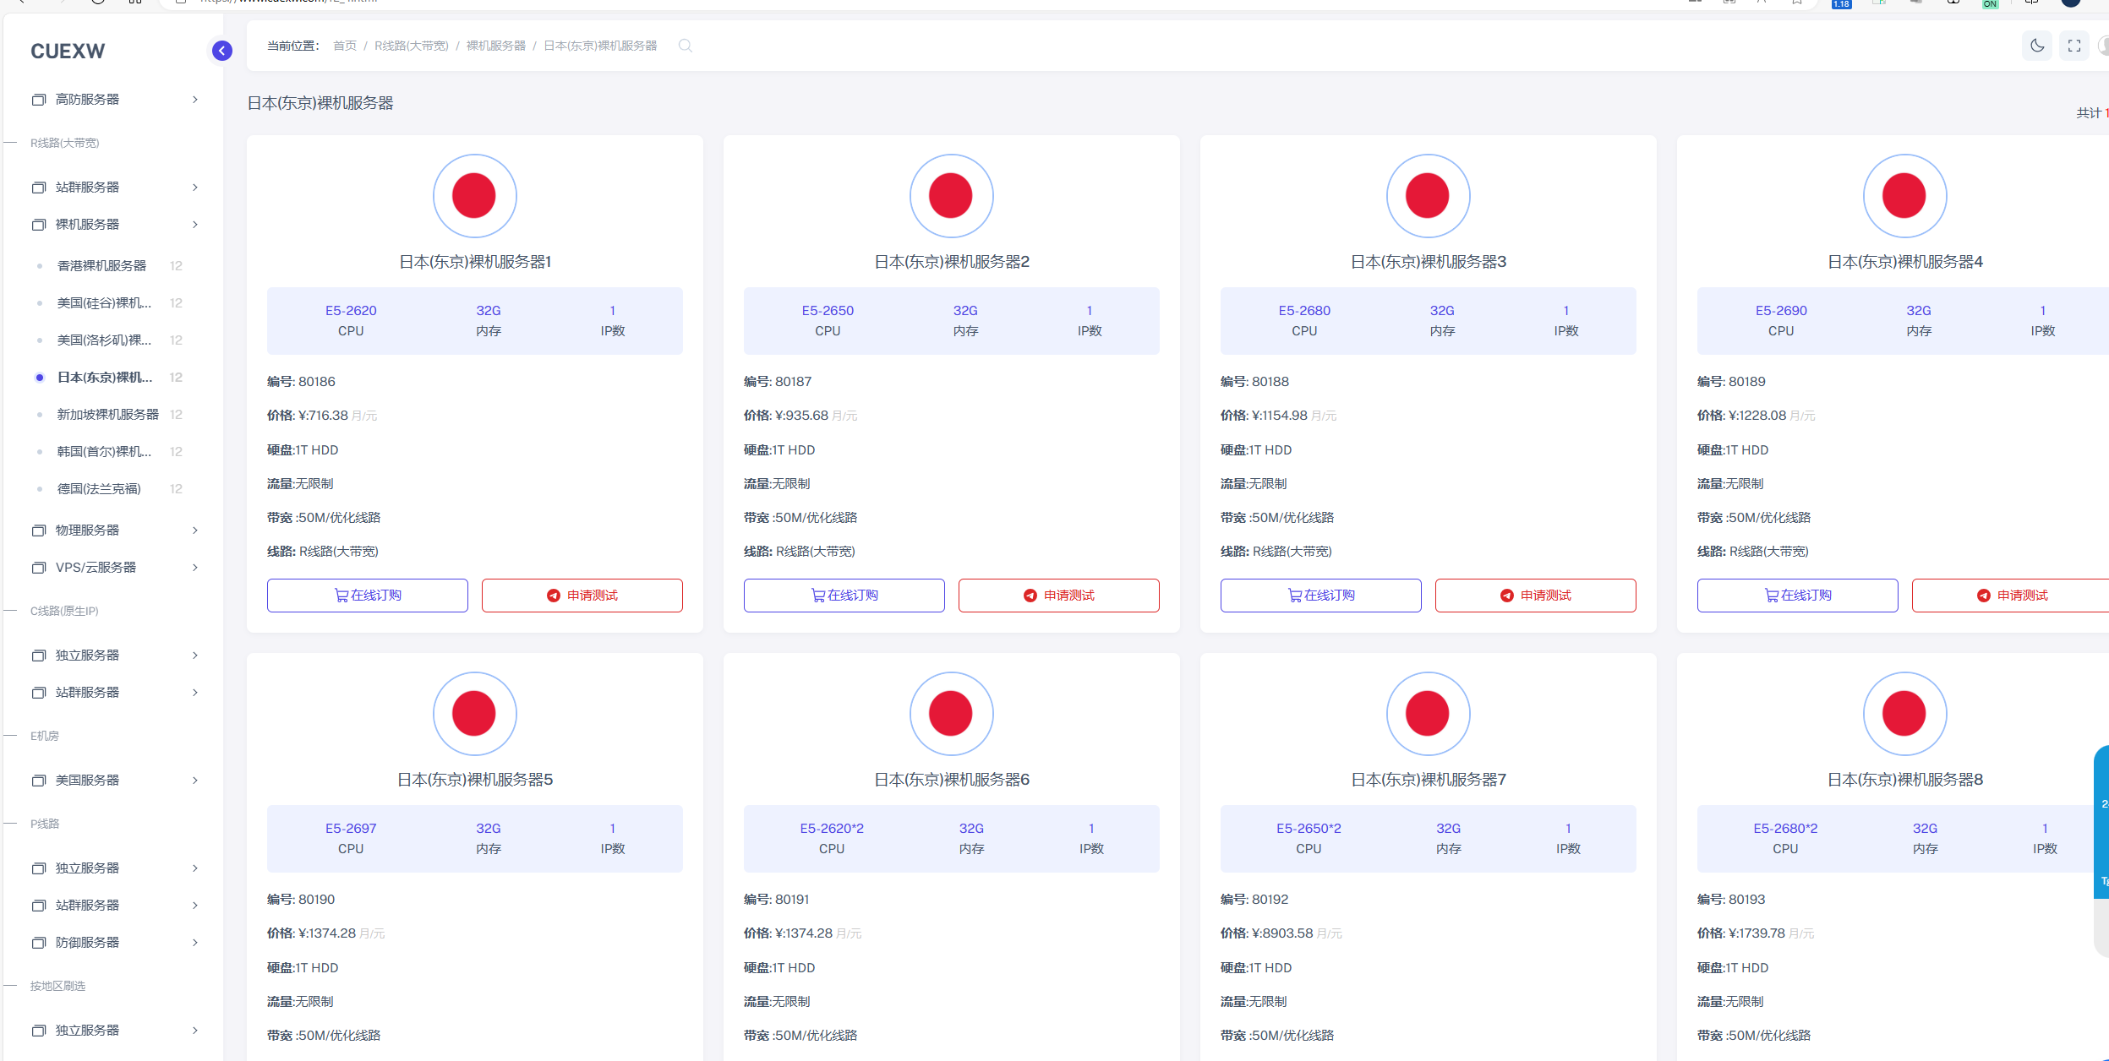2109x1061 pixels.
Task: Click 编号: 80193 text
Action: pos(1731,900)
